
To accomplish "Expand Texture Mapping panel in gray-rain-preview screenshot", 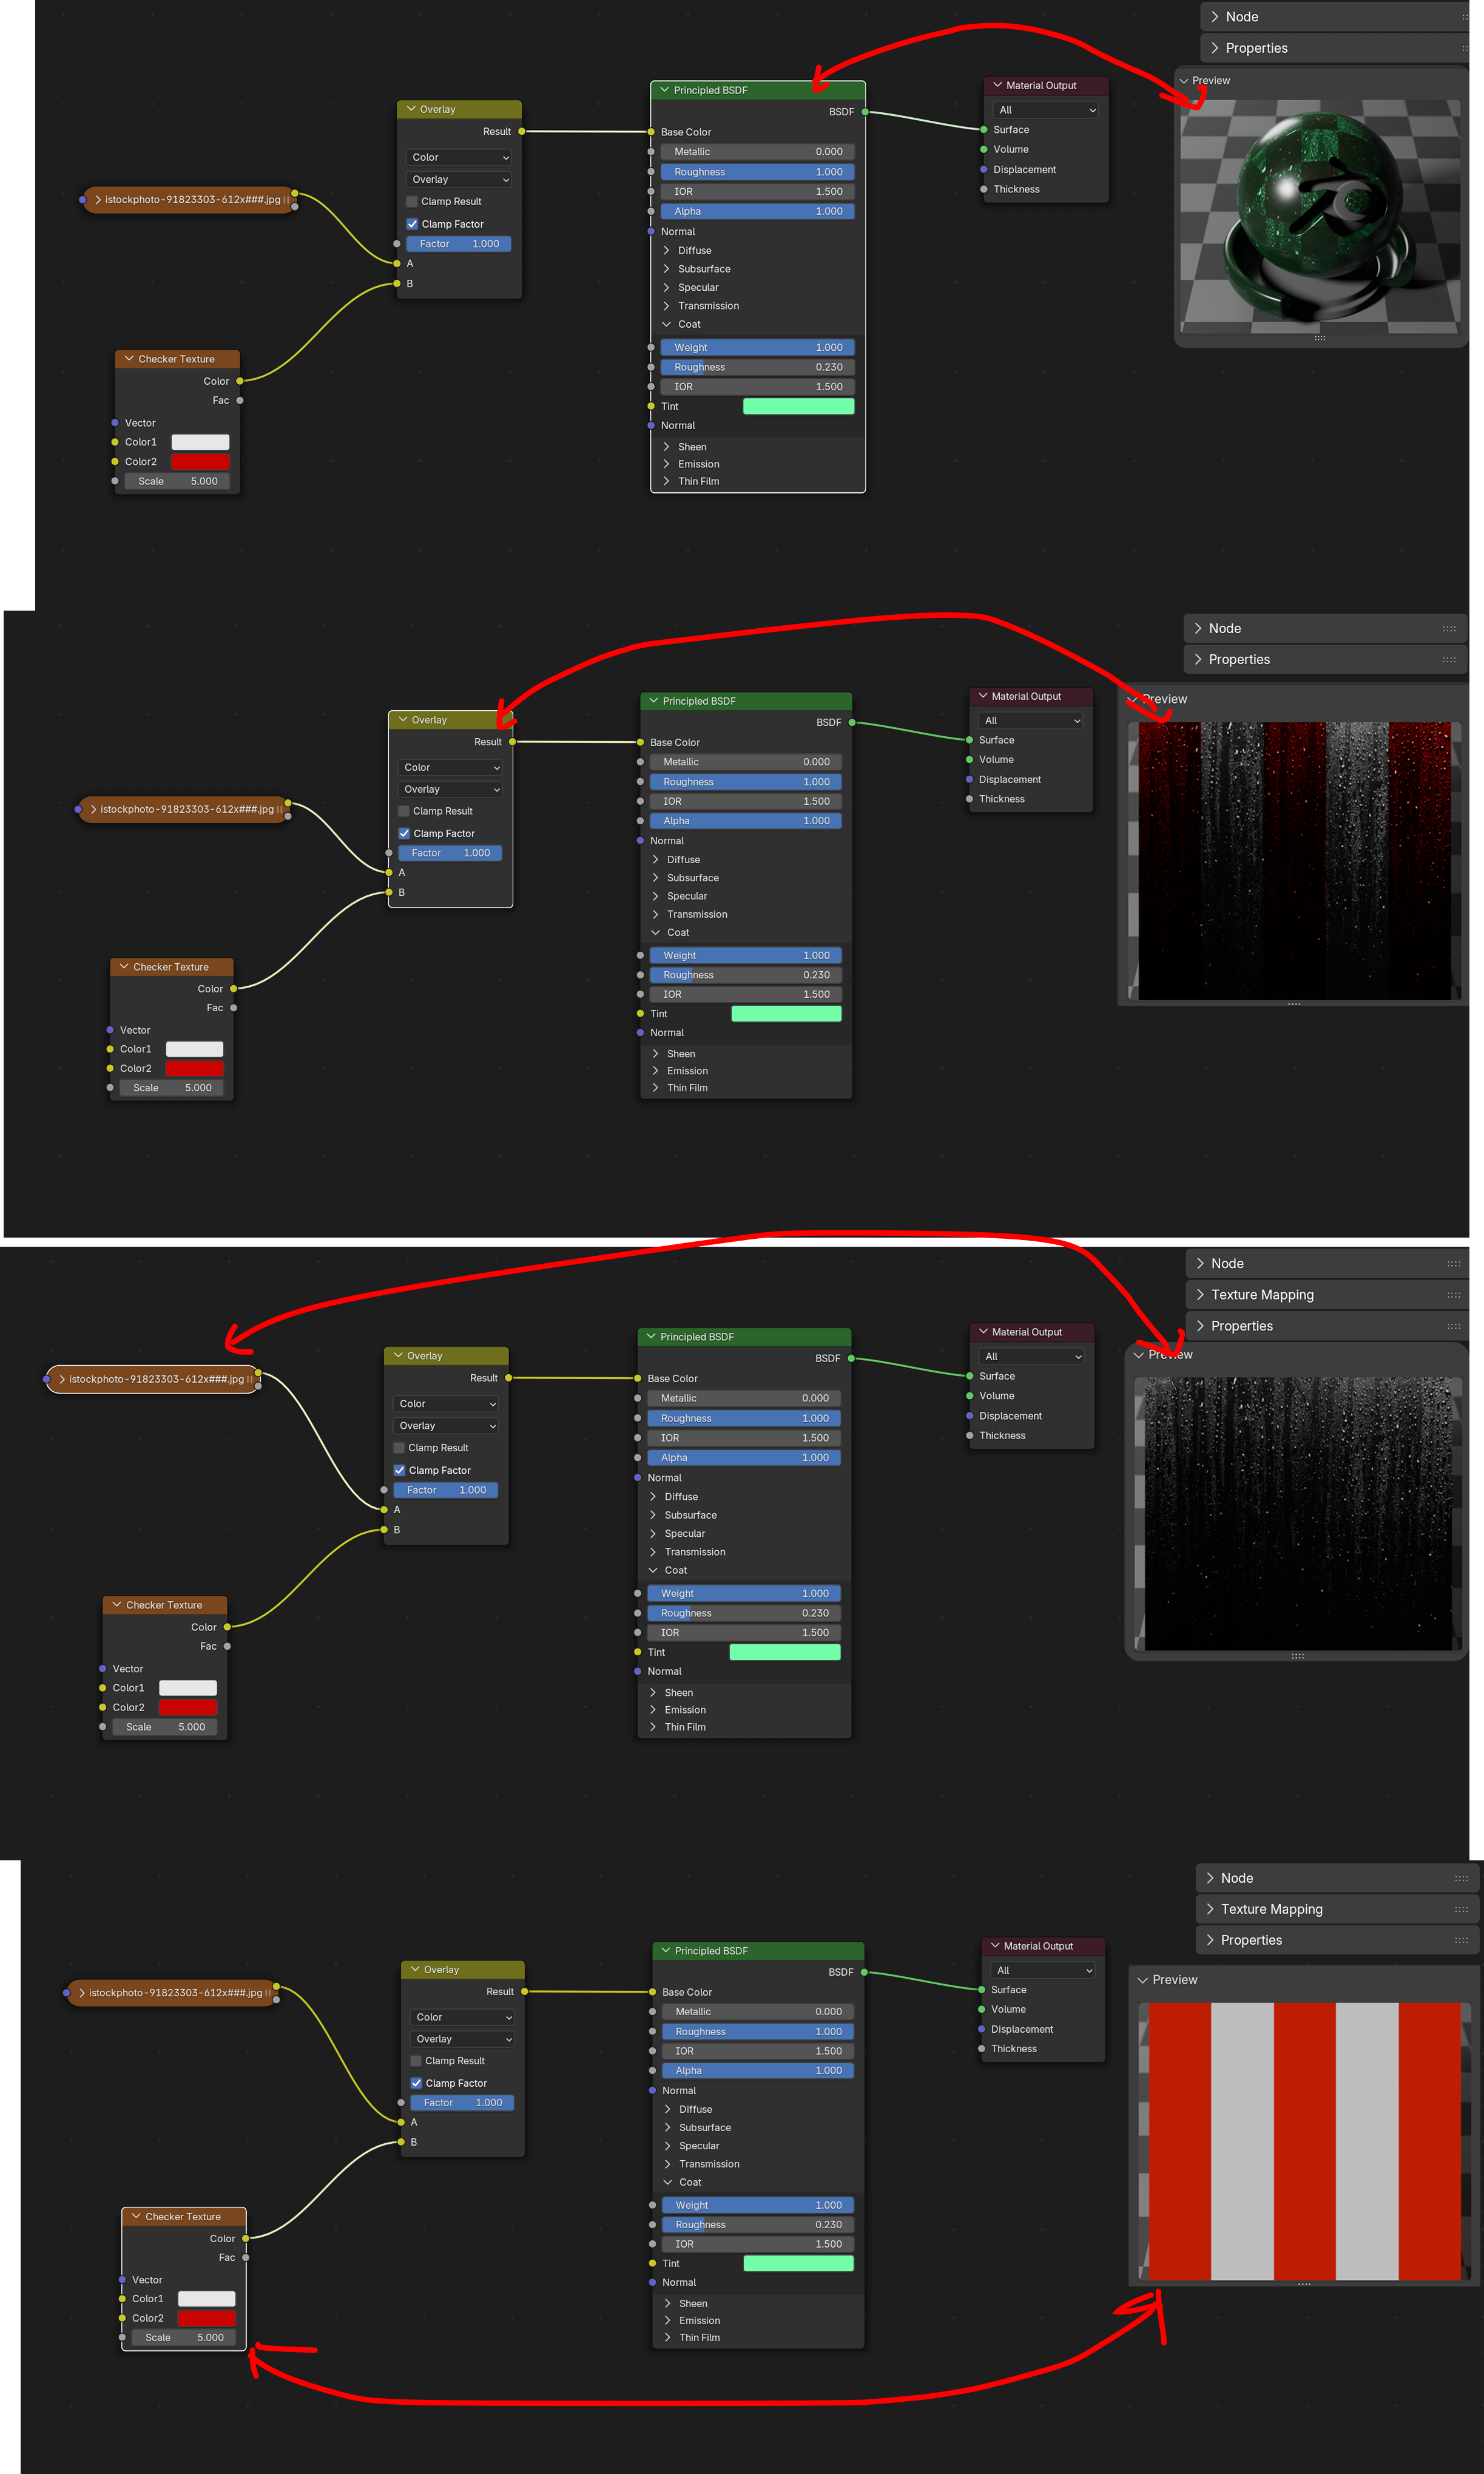I will 1200,1295.
